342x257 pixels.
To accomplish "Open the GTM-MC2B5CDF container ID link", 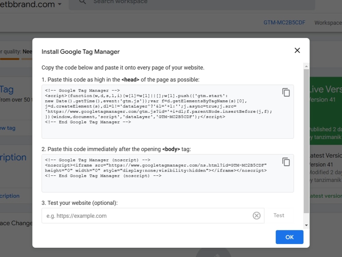I will 284,23.
